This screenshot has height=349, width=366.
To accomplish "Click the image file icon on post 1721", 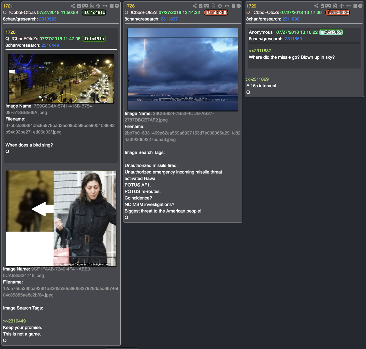I will coord(92,6).
